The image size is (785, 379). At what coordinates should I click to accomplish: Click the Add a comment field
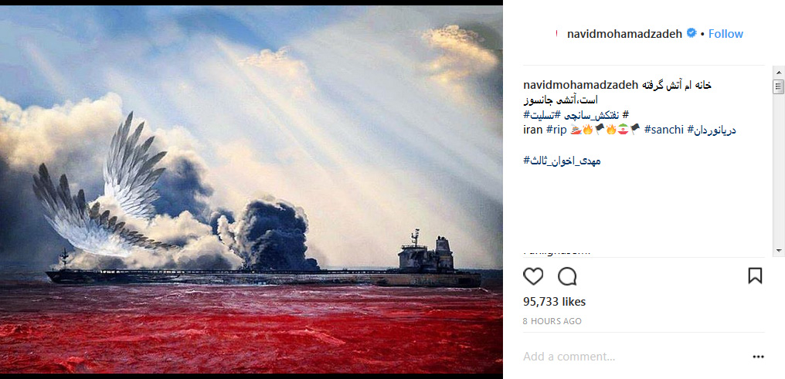[x=636, y=357]
